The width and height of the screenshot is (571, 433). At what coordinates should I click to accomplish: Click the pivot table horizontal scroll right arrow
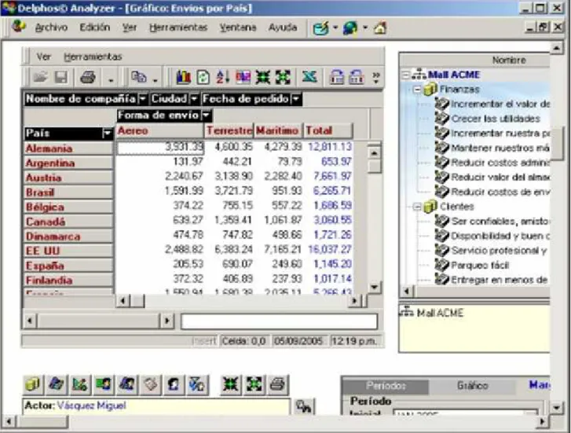tap(354, 301)
